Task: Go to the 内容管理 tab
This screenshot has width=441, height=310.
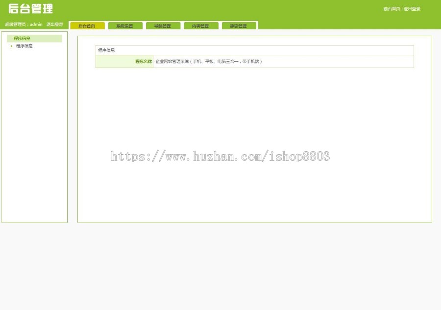Action: 201,26
